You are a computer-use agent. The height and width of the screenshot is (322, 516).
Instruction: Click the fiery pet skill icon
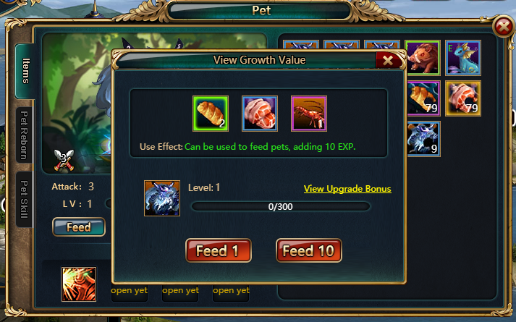(x=79, y=284)
